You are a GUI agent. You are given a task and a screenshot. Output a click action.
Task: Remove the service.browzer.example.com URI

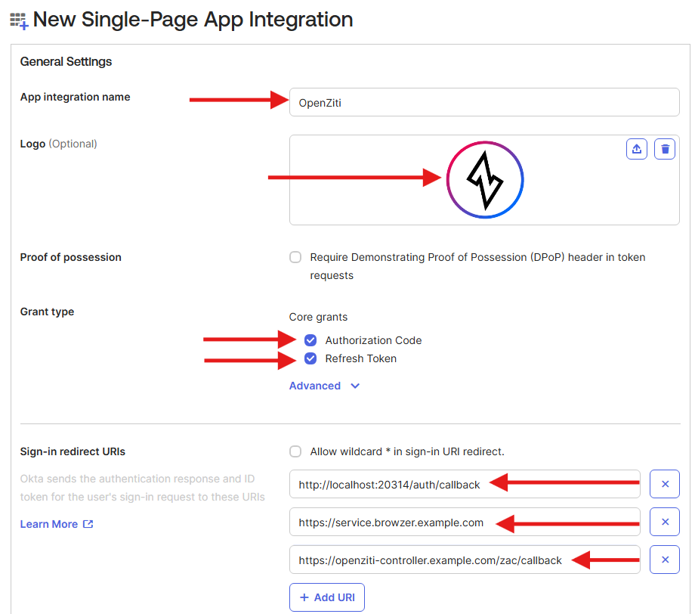point(665,522)
